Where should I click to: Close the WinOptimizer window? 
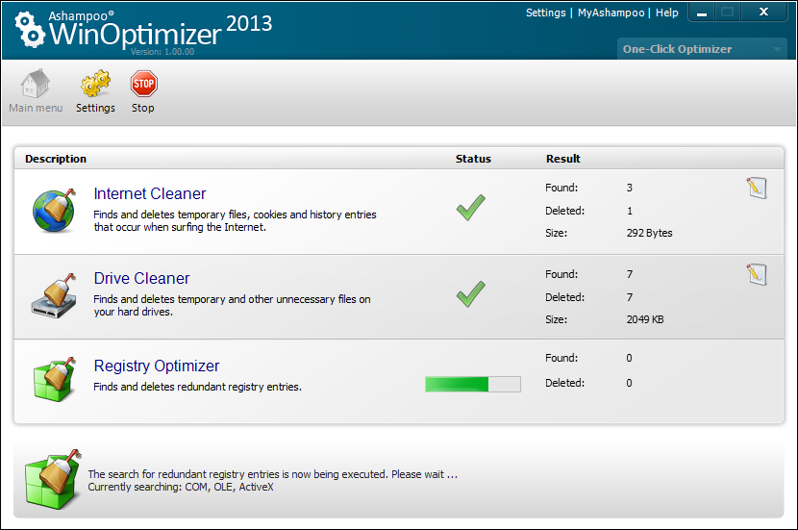(x=763, y=13)
